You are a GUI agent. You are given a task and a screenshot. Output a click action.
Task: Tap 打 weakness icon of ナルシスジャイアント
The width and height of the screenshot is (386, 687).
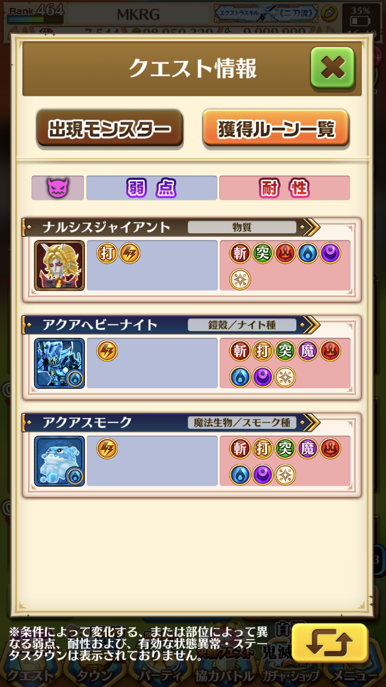tap(107, 253)
